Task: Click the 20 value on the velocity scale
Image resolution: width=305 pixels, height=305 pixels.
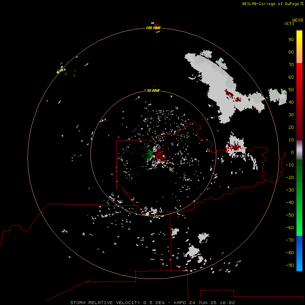Action: [291, 127]
